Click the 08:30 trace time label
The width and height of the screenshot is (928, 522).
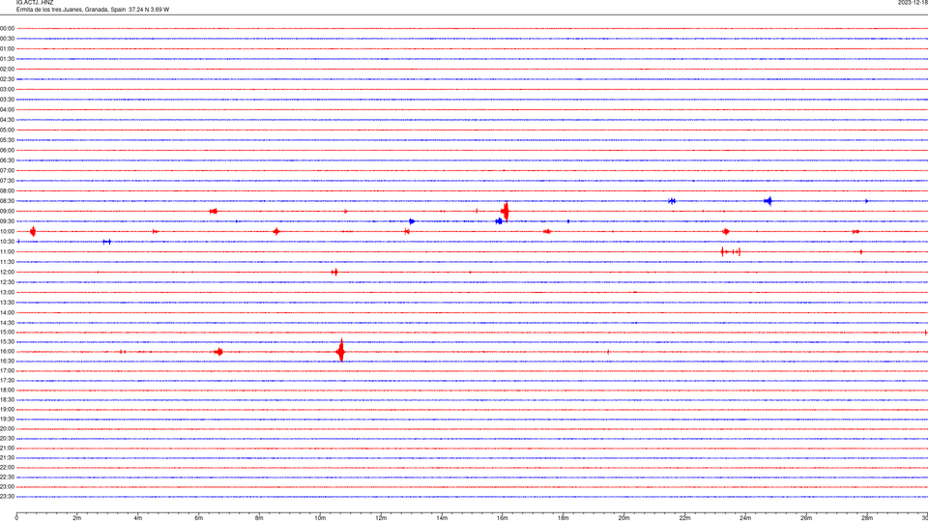coord(7,201)
